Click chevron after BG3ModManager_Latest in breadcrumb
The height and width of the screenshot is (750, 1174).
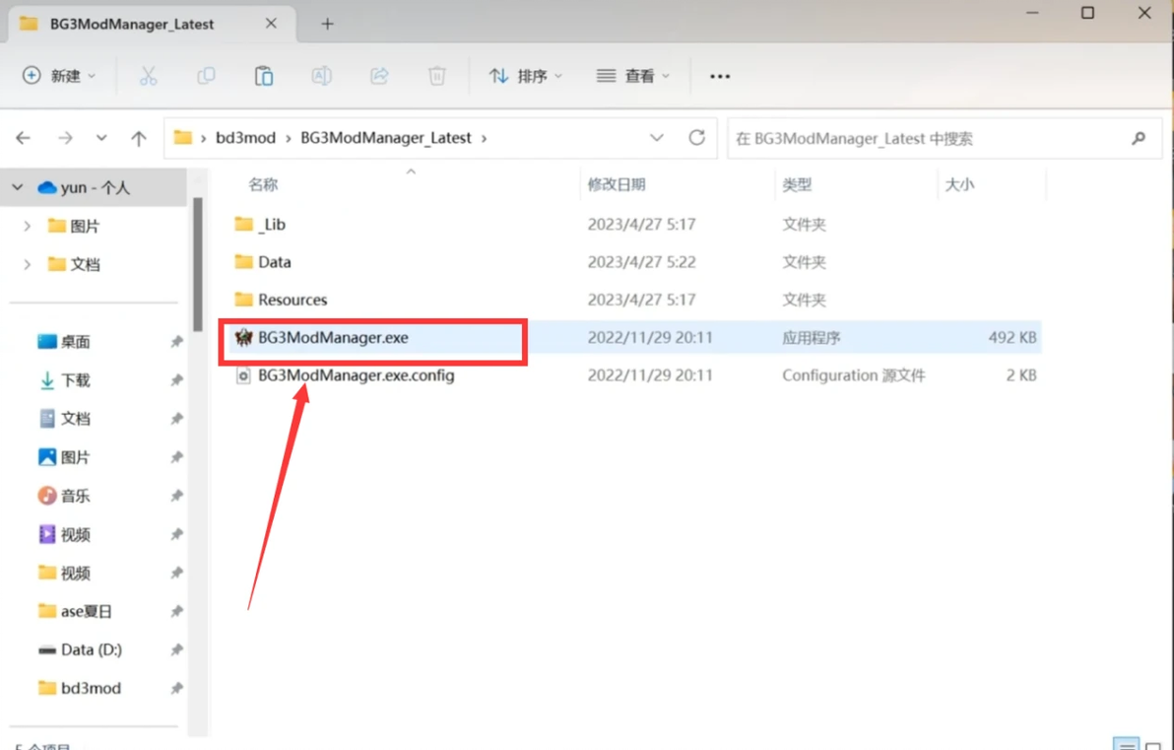click(x=484, y=139)
